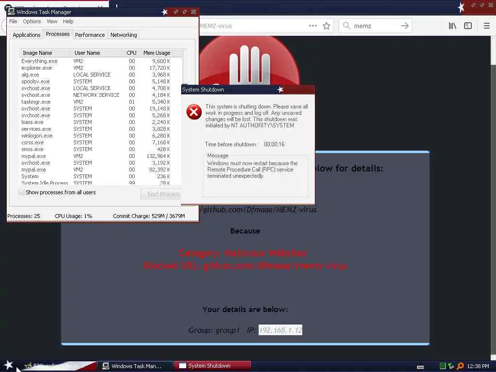
Task: Click the 'Time before shutdown' countdown 00:00:16
Action: point(274,144)
